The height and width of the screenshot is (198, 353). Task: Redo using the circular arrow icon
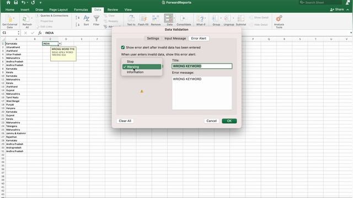(33, 2)
